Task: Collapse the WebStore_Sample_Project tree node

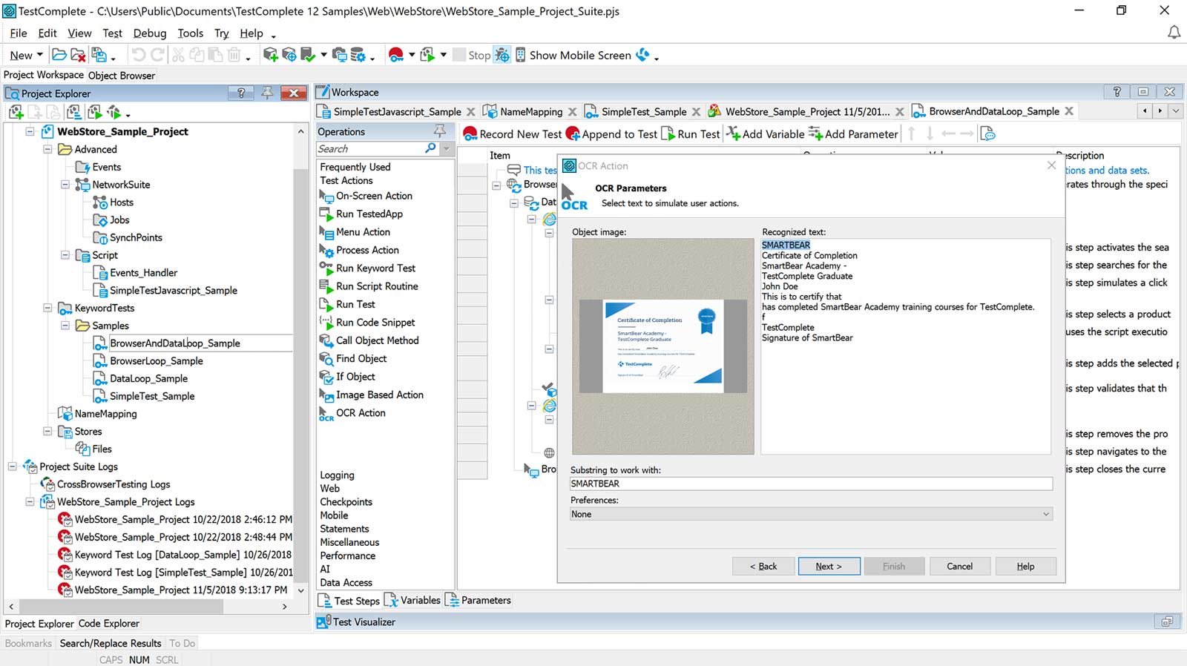Action: [x=30, y=131]
